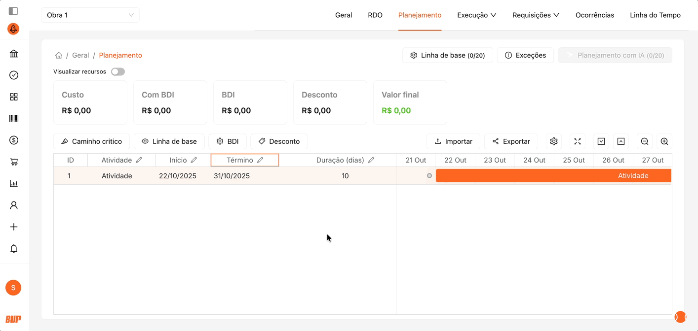
Task: Show the Linha de base eye toggle
Action: click(169, 141)
